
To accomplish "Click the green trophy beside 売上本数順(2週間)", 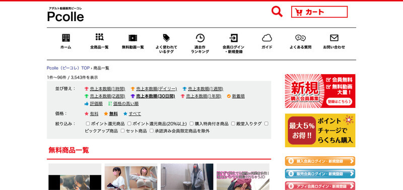I will pos(87,96).
